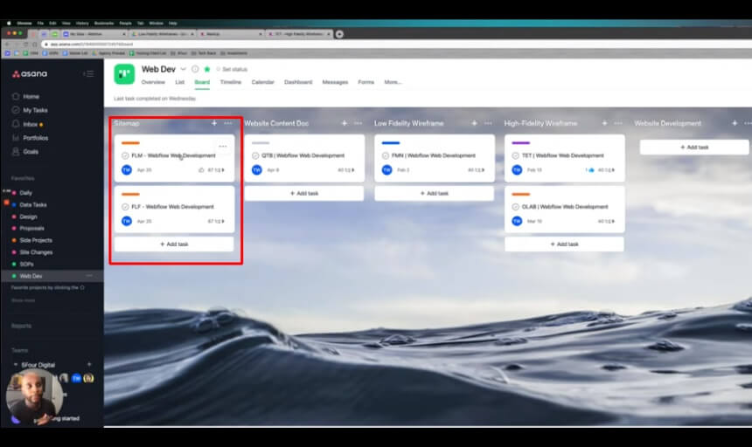Click plus icon in Website Content Doc header

pos(344,123)
